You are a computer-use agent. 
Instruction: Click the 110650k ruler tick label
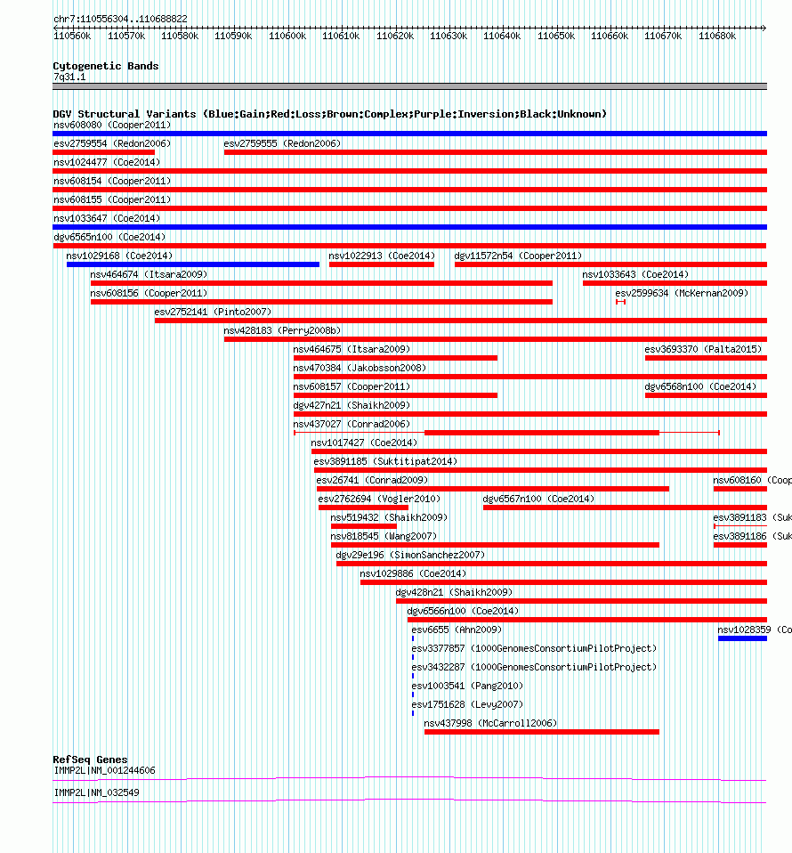coord(555,36)
